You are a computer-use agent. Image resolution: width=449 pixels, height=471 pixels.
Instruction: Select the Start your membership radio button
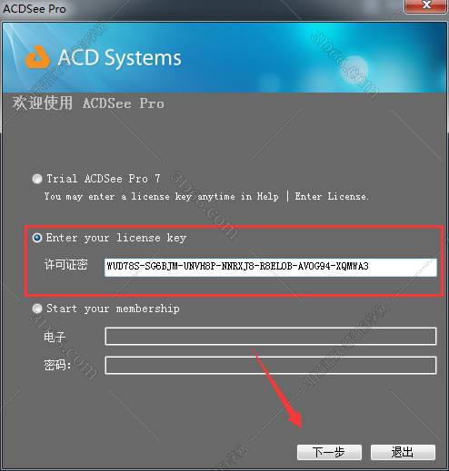[37, 309]
